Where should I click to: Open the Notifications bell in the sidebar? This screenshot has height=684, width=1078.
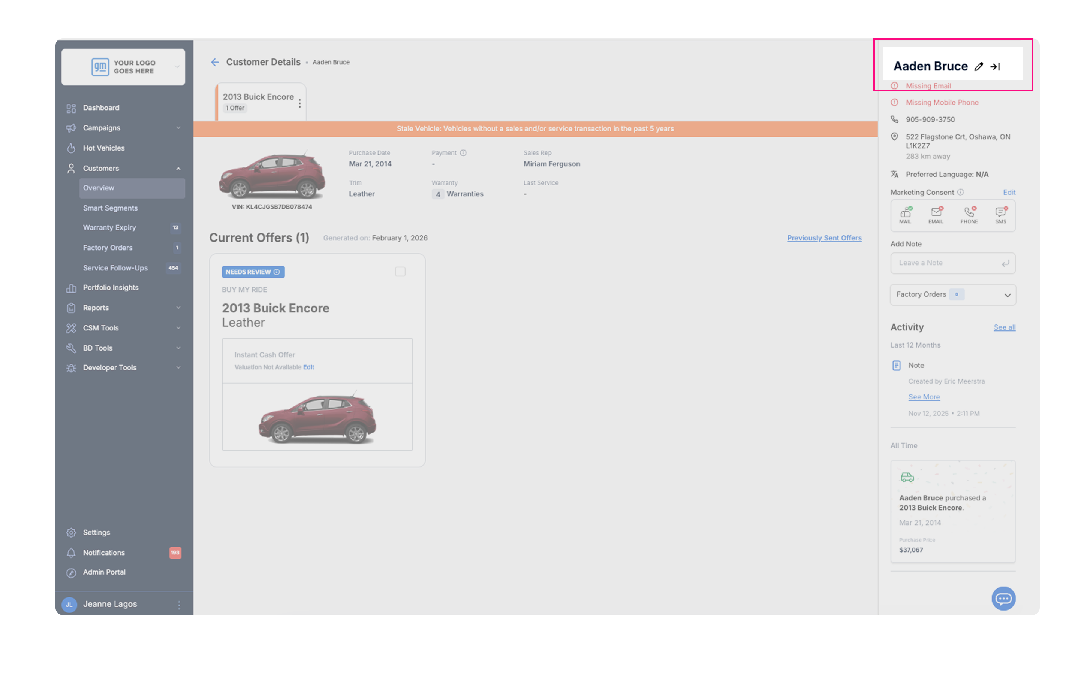[71, 553]
